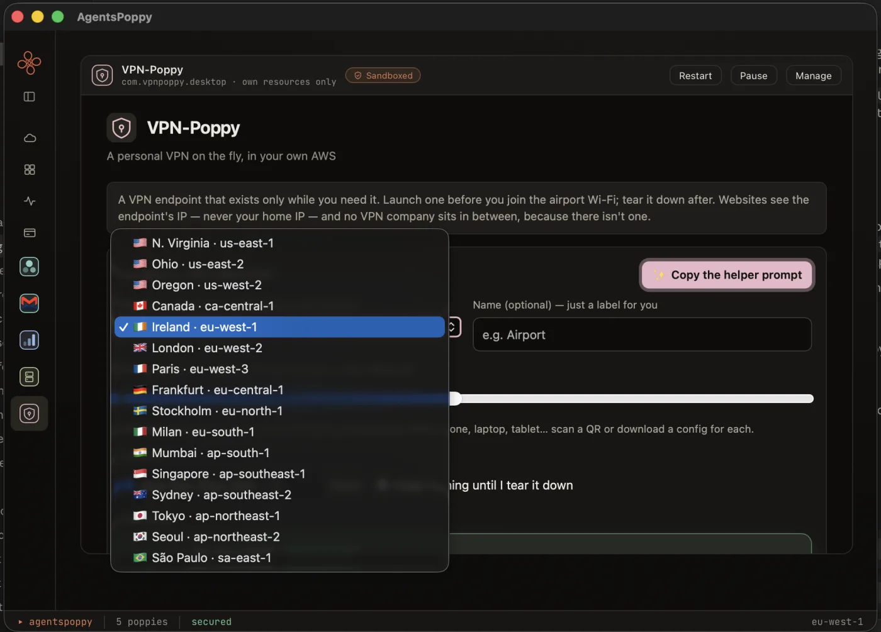The height and width of the screenshot is (632, 881).
Task: Select Frankfurt · eu-central-1 region
Action: pos(279,390)
